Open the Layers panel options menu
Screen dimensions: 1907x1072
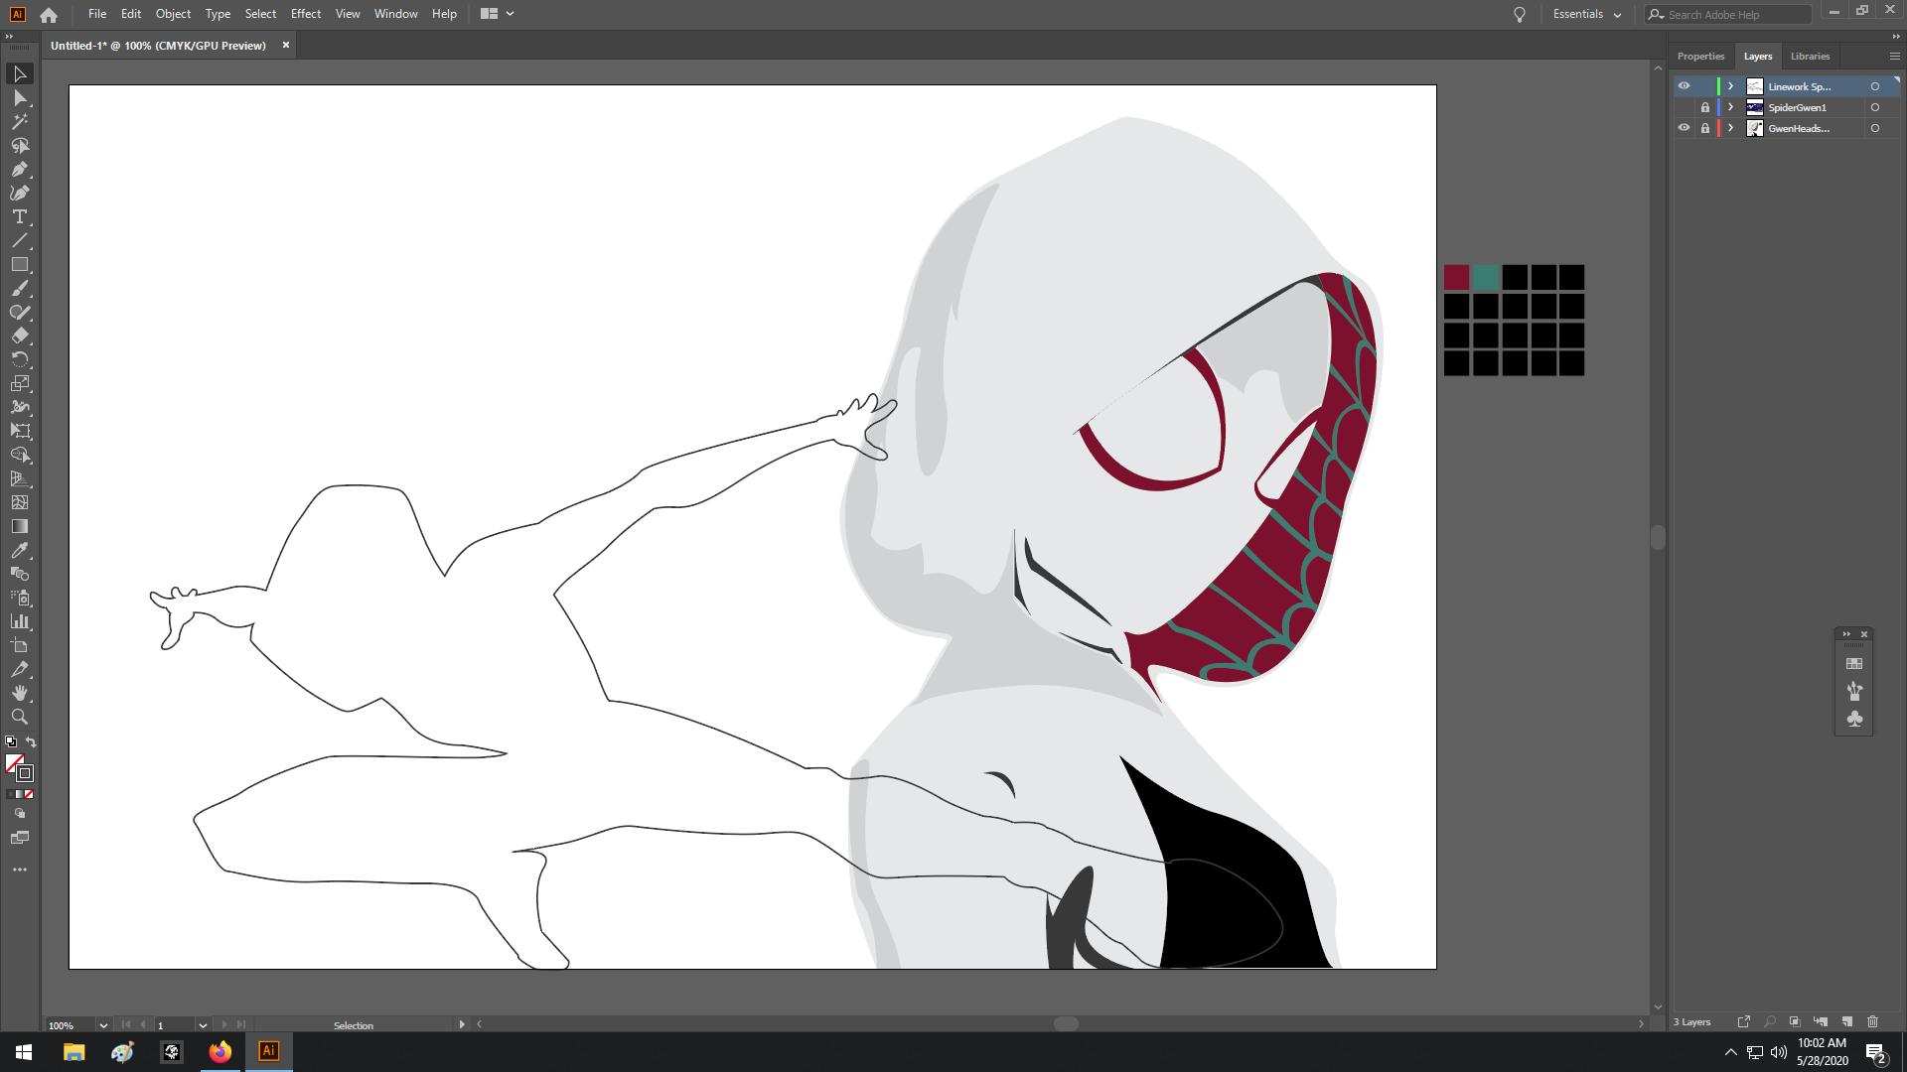tap(1894, 57)
